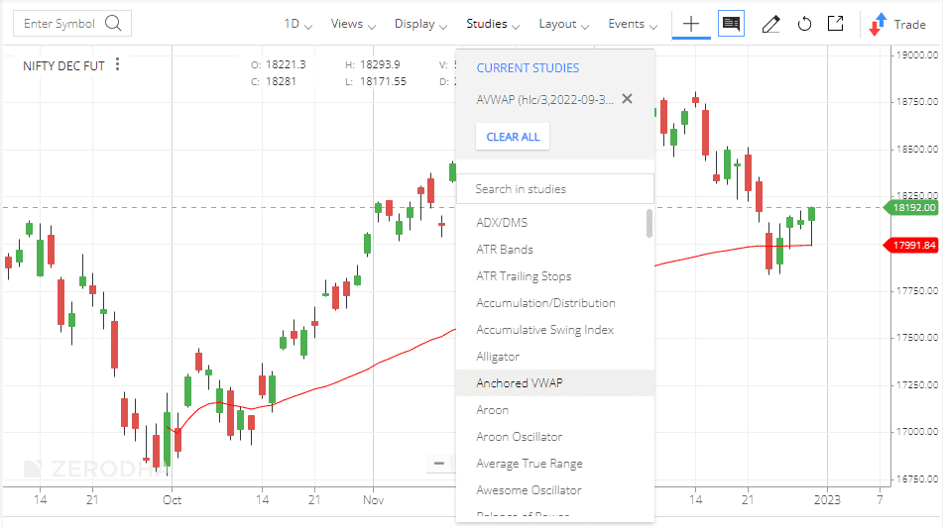Click the pop-out share chart icon
Image resolution: width=943 pixels, height=529 pixels.
coord(835,24)
